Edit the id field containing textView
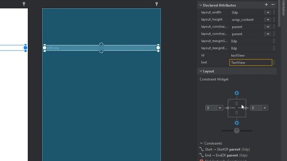Viewport: 287px width, 161px height. pos(251,55)
